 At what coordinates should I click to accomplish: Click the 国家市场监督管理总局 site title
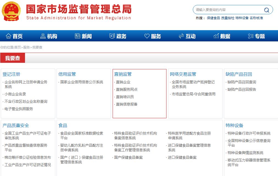coord(79,9)
